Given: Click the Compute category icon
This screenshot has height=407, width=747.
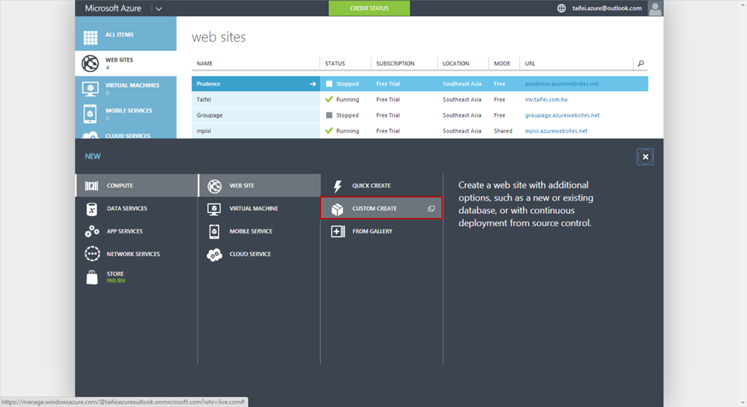Looking at the screenshot, I should pos(91,186).
